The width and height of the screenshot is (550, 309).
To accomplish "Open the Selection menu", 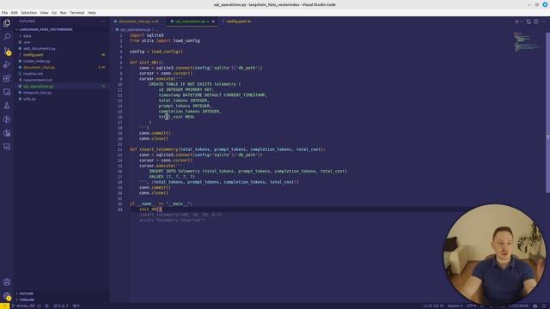I will [x=28, y=13].
